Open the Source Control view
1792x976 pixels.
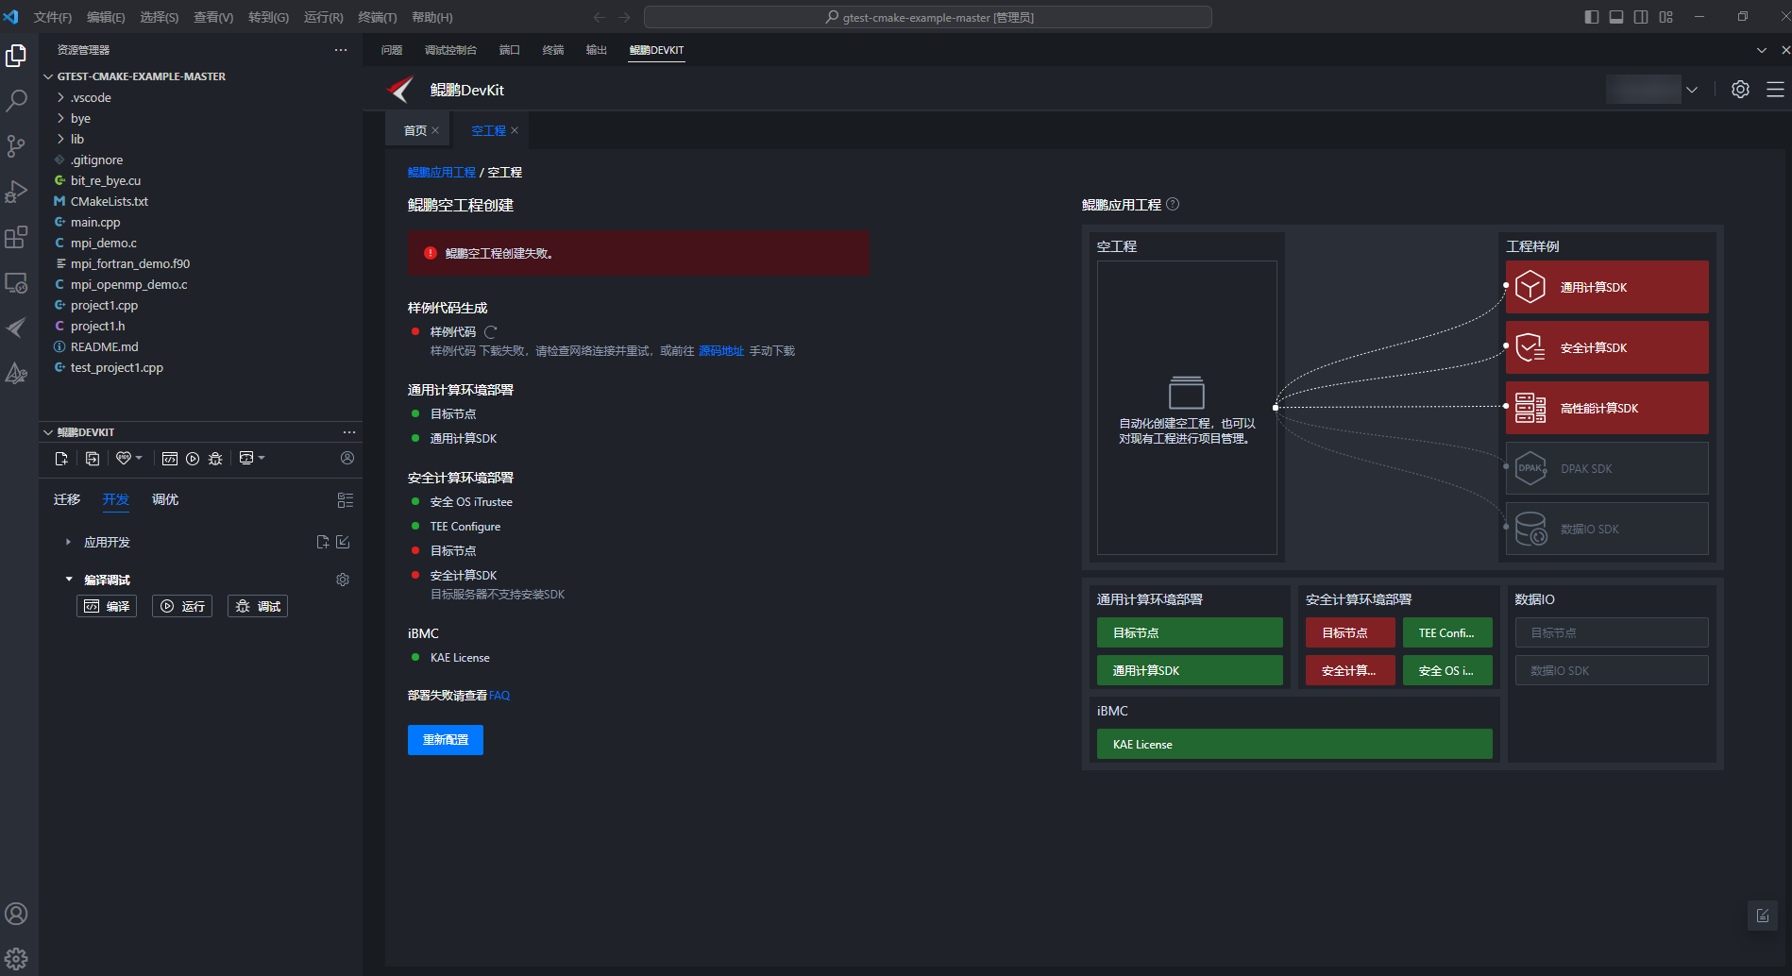(16, 146)
